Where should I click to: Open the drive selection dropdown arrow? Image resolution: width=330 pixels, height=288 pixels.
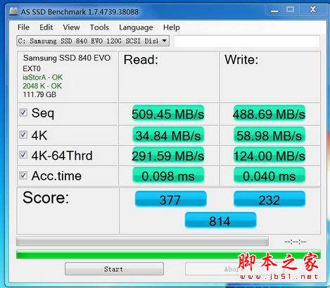pyautogui.click(x=165, y=41)
